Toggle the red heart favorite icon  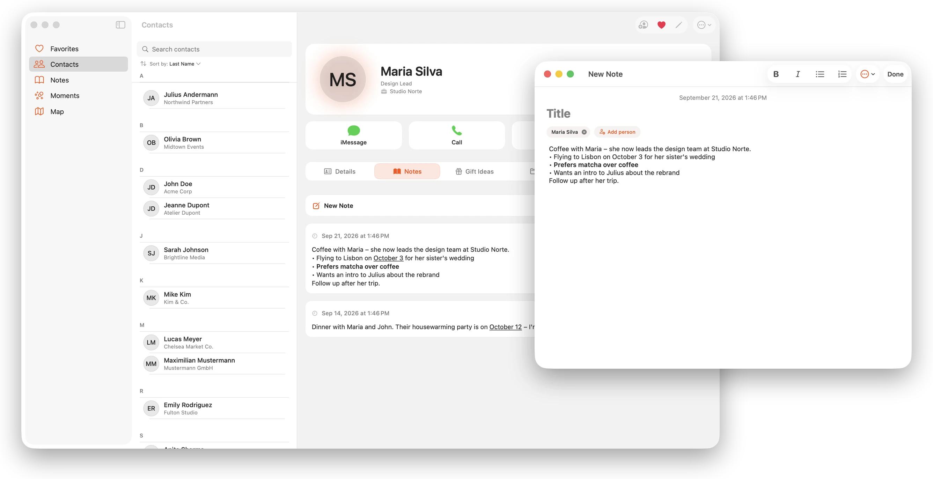click(661, 25)
